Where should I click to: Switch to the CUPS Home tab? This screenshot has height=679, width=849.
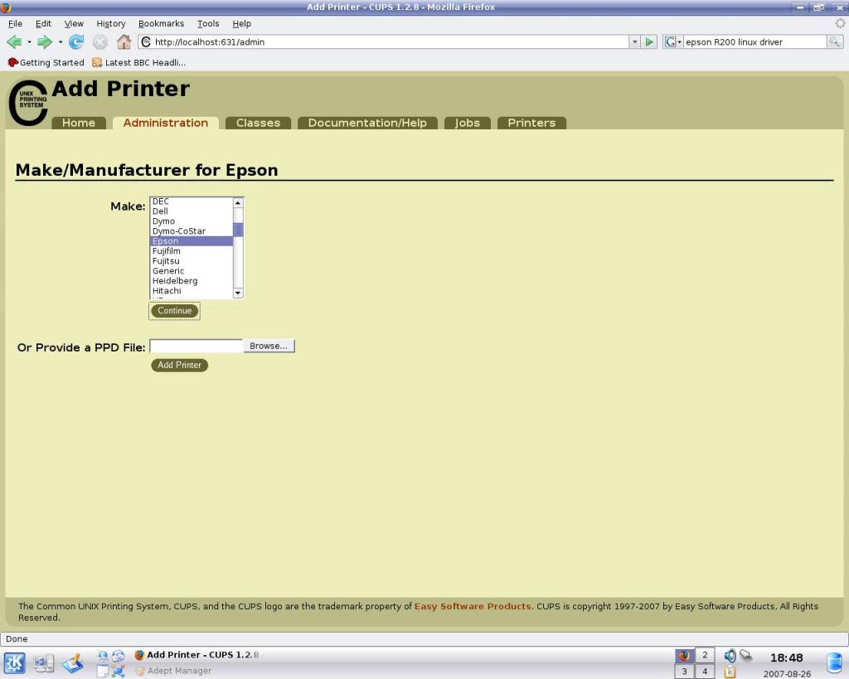click(x=79, y=123)
